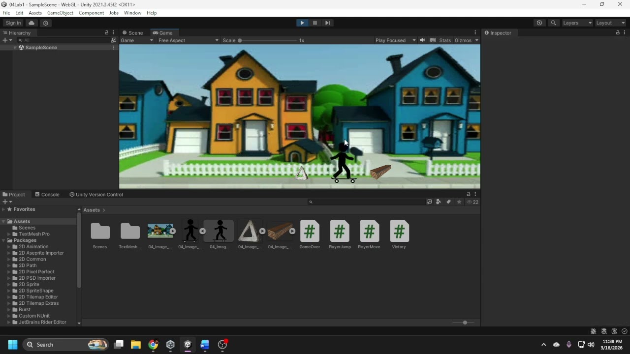Switch to the Unity Version Control tab

pos(96,195)
